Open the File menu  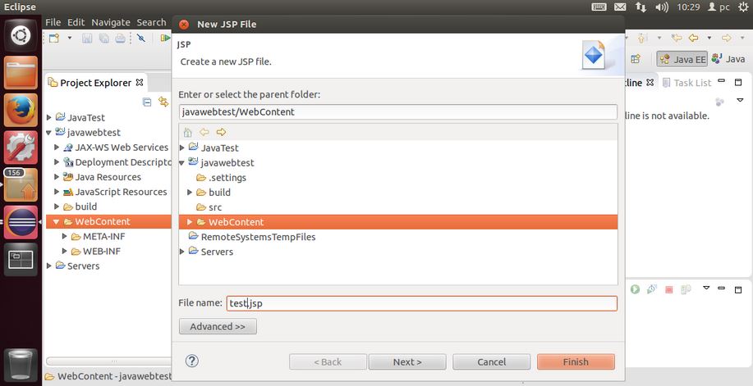pos(53,22)
